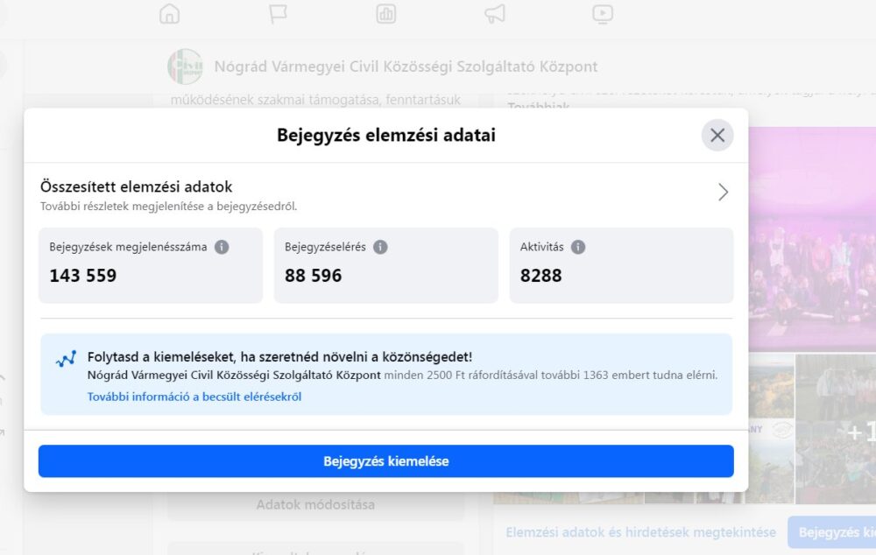876x555 pixels.
Task: Go to the Home icon in top navigation
Action: pos(169,14)
